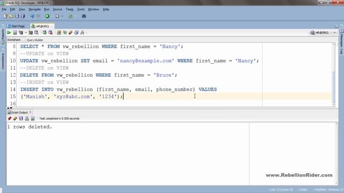Click the Unshared SQL Worksheet icon

(x=59, y=33)
